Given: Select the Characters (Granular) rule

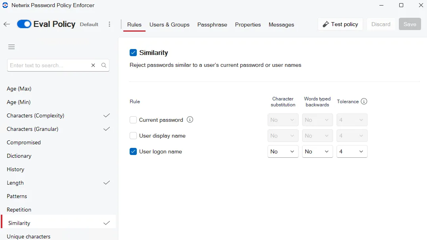Looking at the screenshot, I should (58, 129).
